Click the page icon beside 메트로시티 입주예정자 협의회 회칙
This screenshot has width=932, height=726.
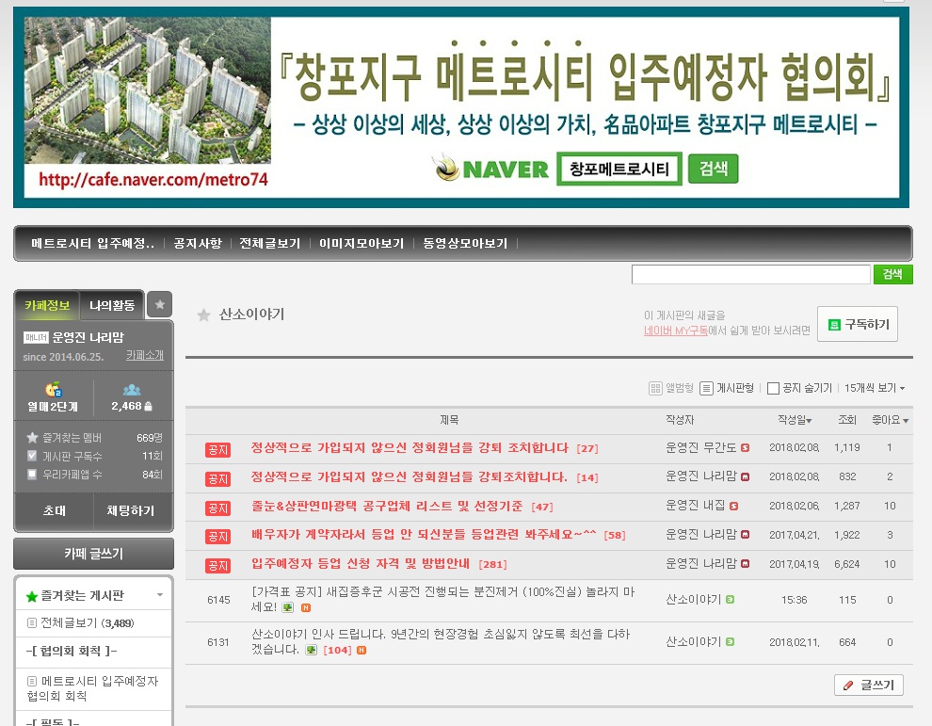[x=32, y=682]
